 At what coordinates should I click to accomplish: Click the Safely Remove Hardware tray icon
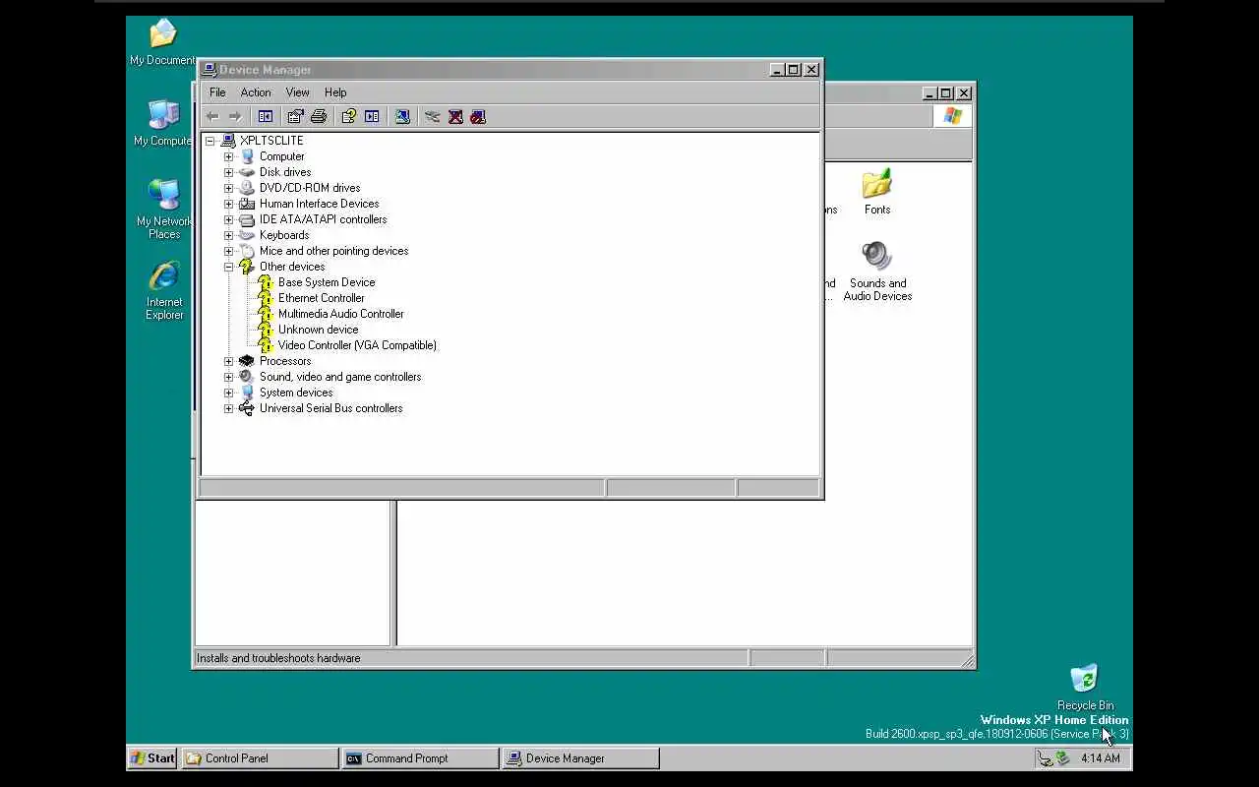click(x=1062, y=758)
